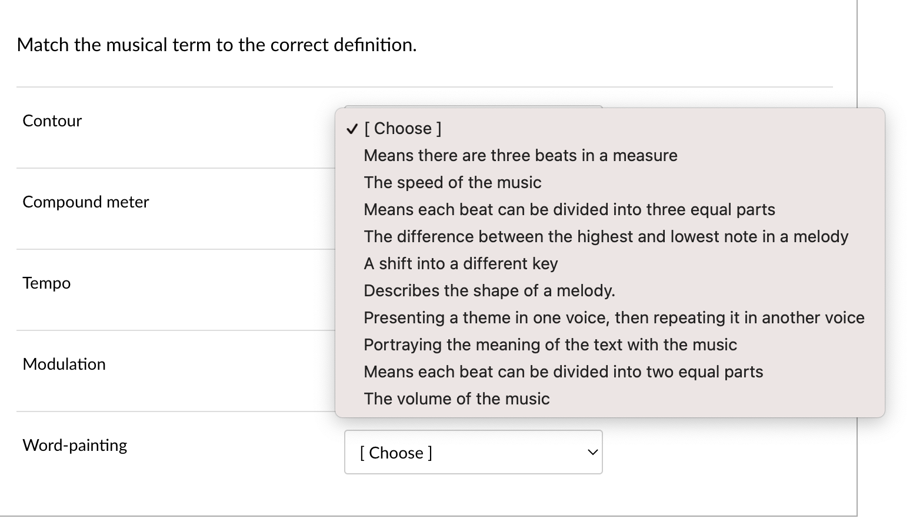The image size is (913, 522).
Task: Select "The speed of the music" option
Action: click(x=452, y=182)
